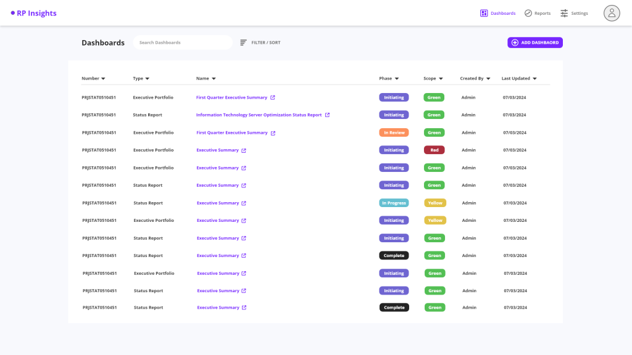632x355 pixels.
Task: Click the Reports compass icon
Action: (528, 13)
